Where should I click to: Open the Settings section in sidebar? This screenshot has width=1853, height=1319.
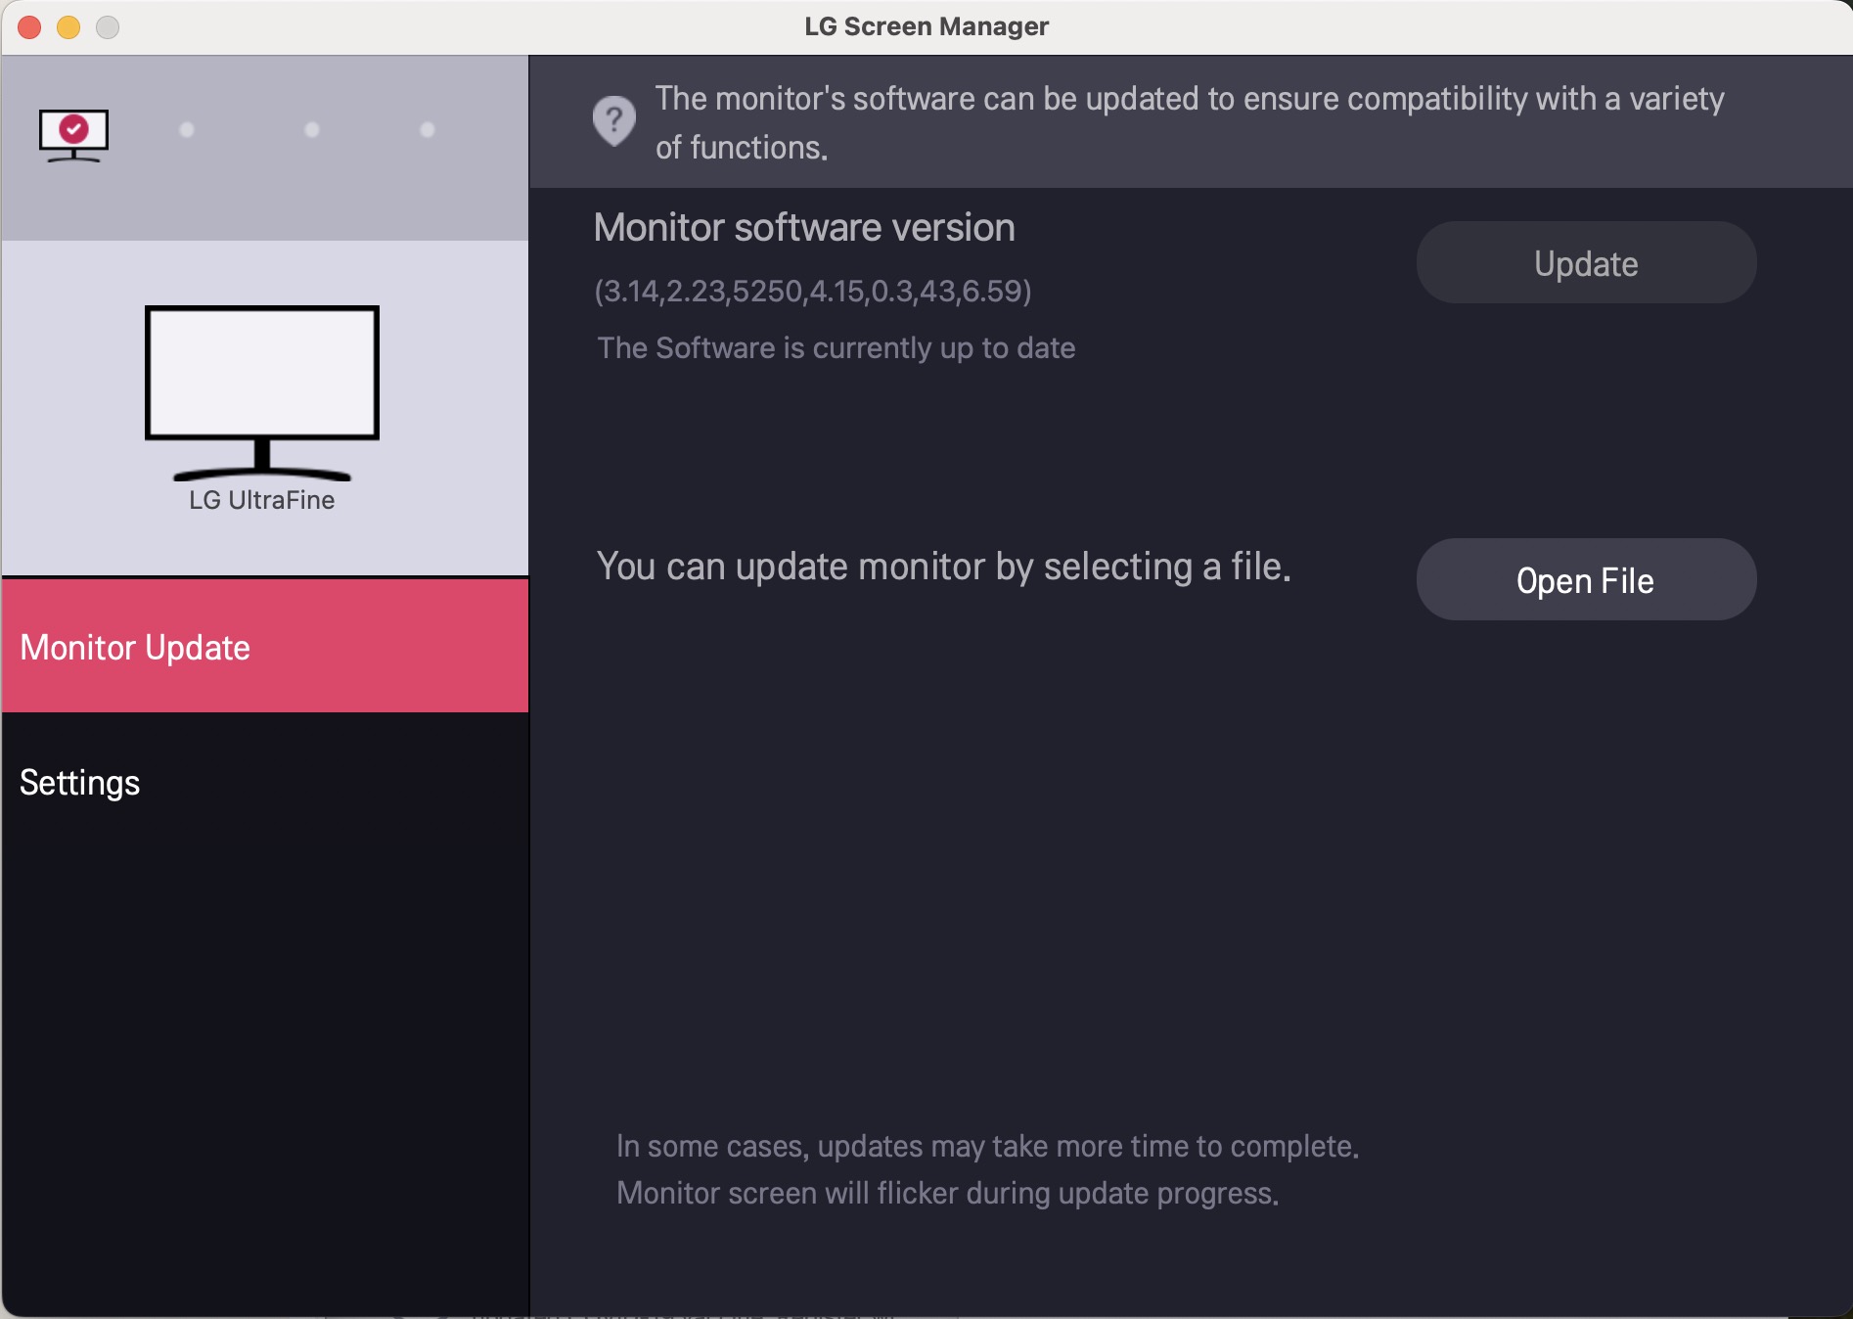coord(265,783)
